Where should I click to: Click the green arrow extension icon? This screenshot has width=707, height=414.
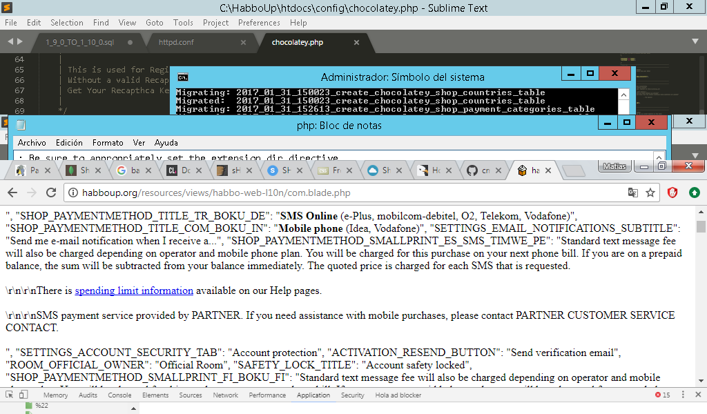point(694,194)
